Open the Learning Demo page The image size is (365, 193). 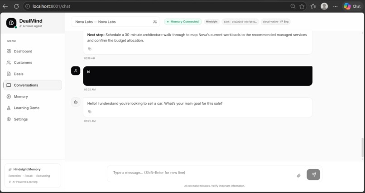[33, 108]
